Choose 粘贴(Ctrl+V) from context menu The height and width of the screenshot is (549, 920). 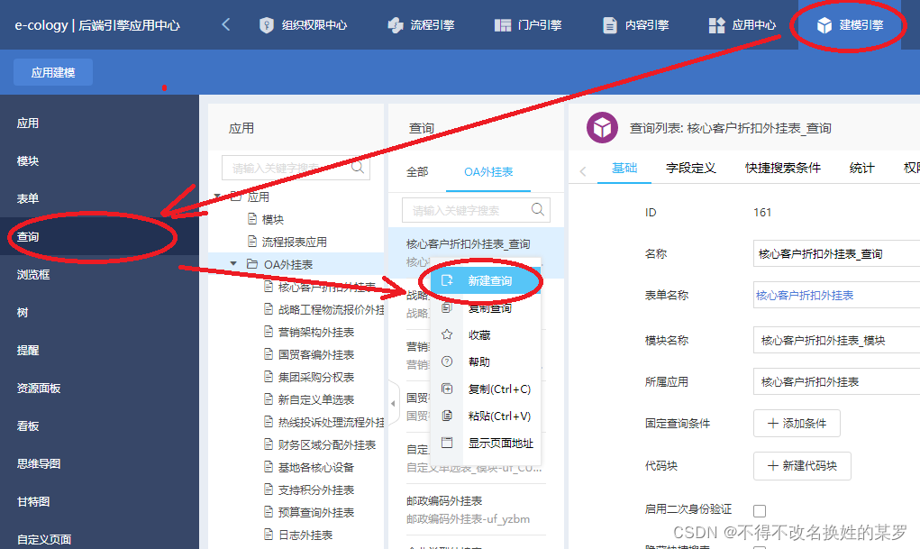click(485, 416)
